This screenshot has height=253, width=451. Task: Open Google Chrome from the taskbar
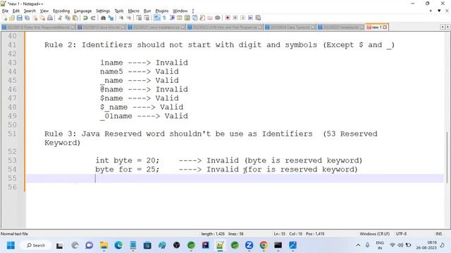pyautogui.click(x=264, y=245)
